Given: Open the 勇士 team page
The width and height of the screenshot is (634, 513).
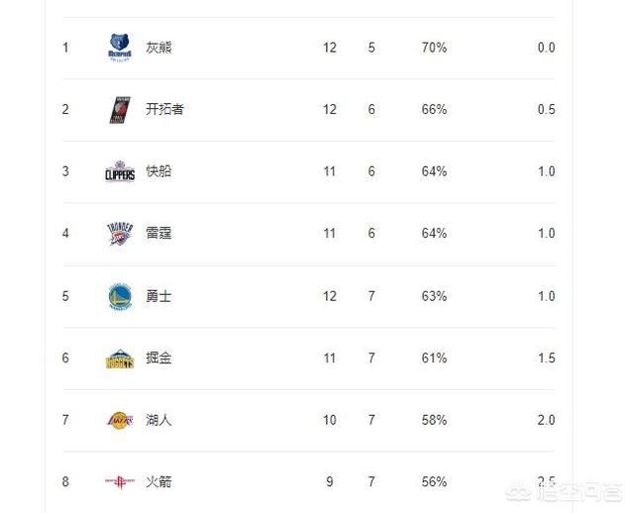Looking at the screenshot, I should [158, 296].
